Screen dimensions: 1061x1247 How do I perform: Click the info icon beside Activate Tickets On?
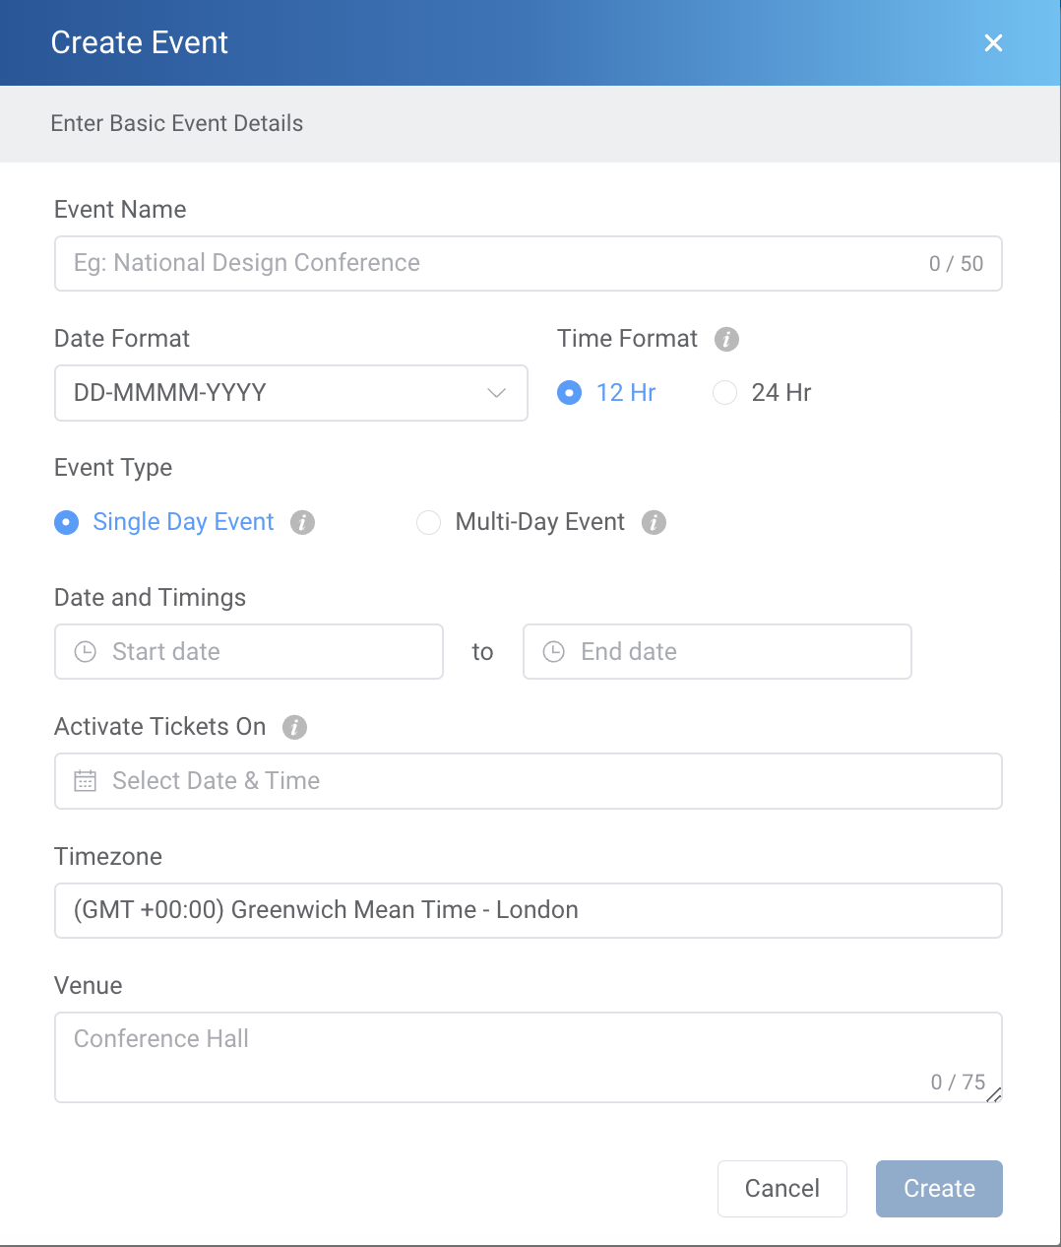point(293,727)
